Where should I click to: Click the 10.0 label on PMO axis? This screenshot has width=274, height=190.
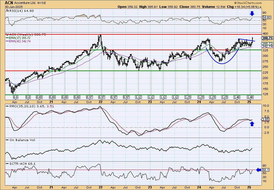(265, 106)
